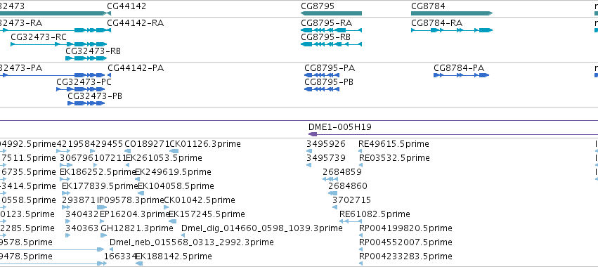Select the CG8795-PA protein glyph
598x267 pixels.
pos(322,75)
